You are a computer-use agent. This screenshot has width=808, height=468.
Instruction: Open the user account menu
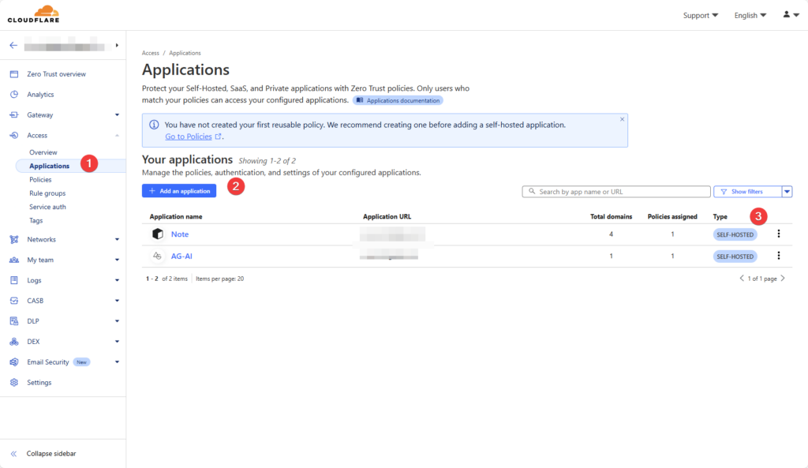[x=791, y=15]
